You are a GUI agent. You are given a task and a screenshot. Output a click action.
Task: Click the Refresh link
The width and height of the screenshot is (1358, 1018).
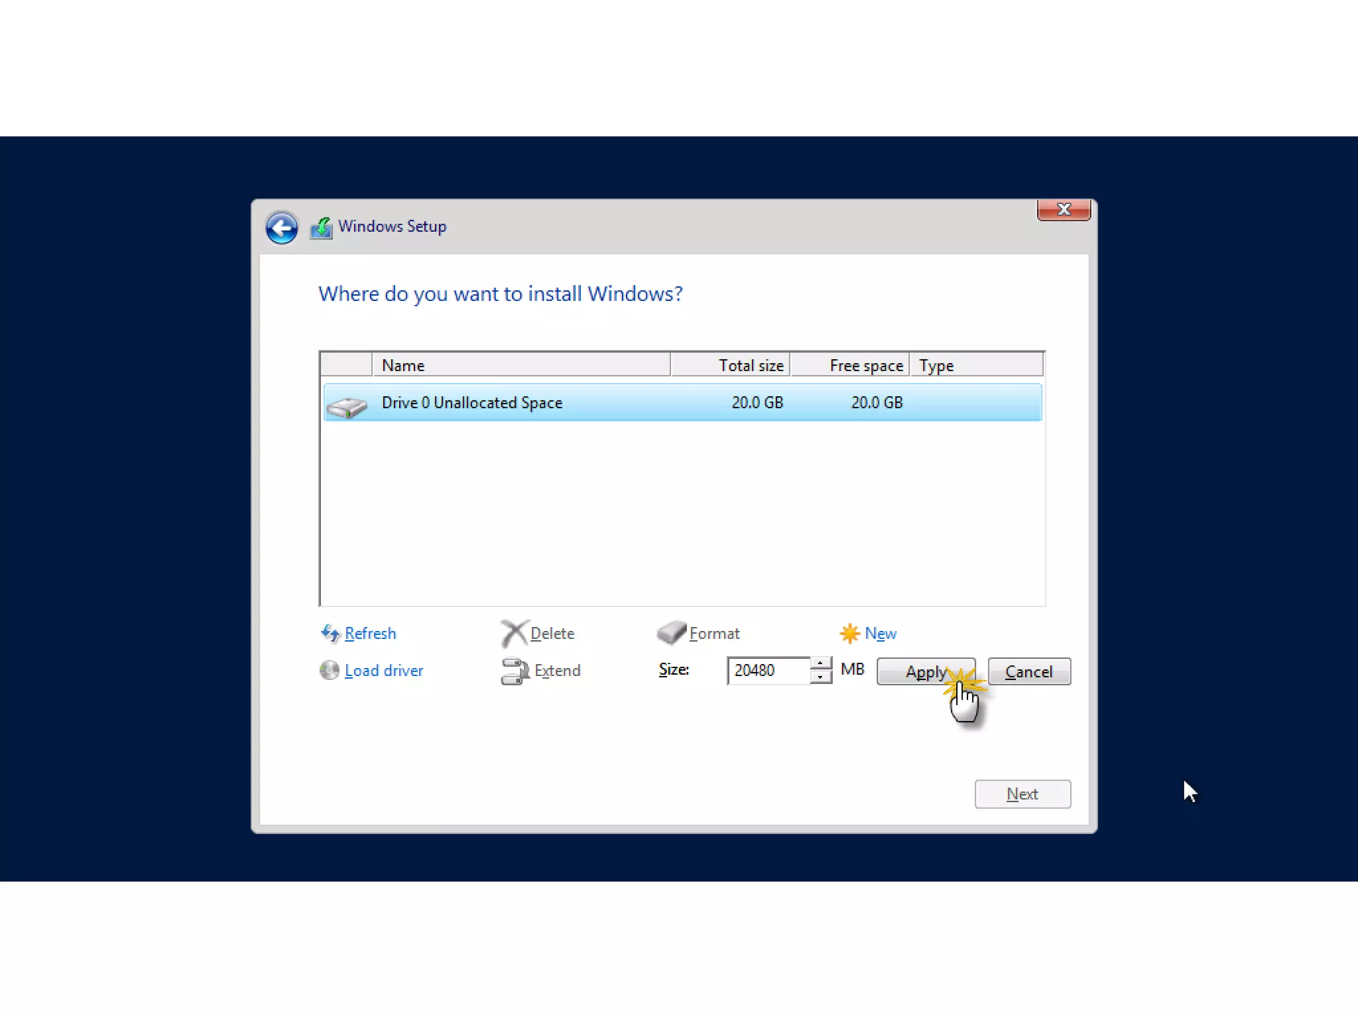pyautogui.click(x=370, y=634)
